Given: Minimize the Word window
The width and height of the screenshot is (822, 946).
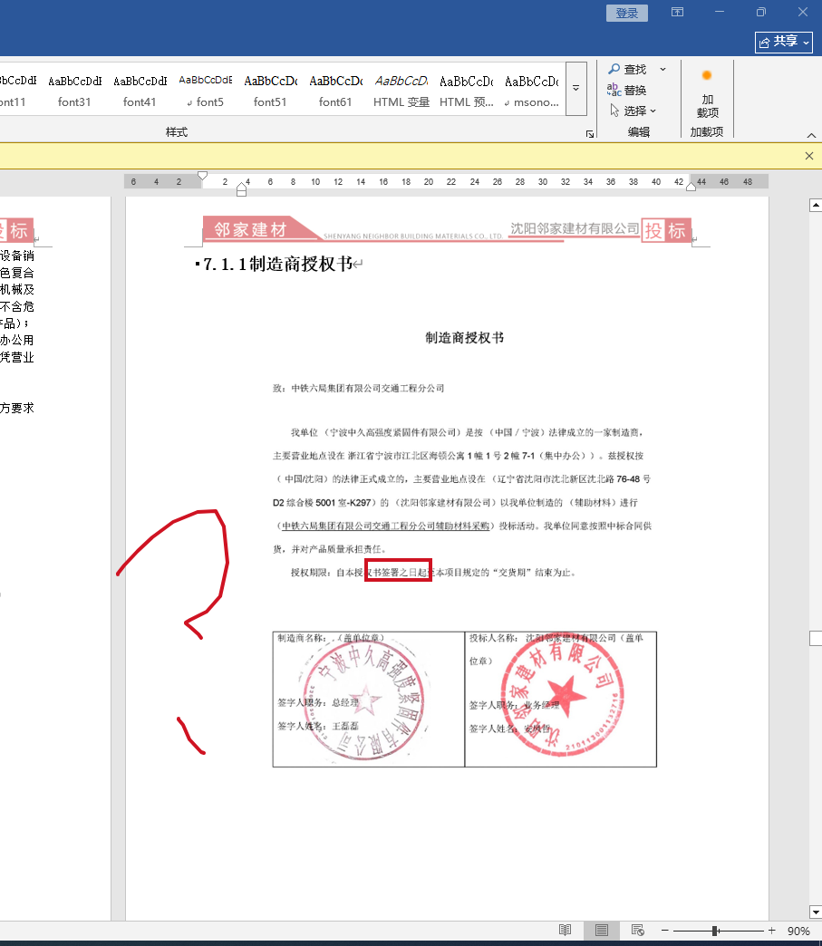Looking at the screenshot, I should (720, 12).
